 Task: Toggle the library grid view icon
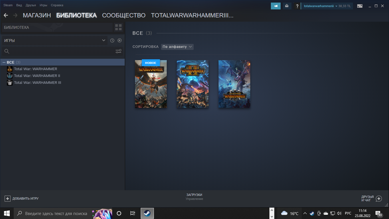pyautogui.click(x=118, y=27)
